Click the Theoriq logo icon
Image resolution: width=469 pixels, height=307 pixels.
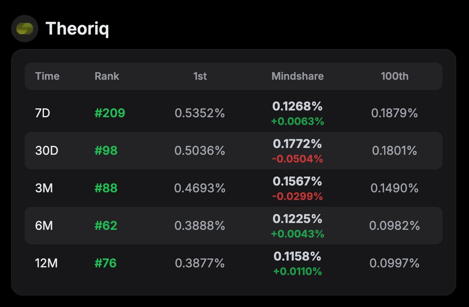[x=25, y=29]
